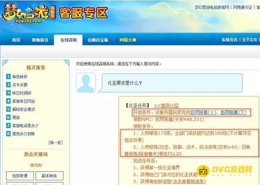Open 网易通行证 top link
The width and height of the screenshot is (260, 185).
[x=242, y=7]
